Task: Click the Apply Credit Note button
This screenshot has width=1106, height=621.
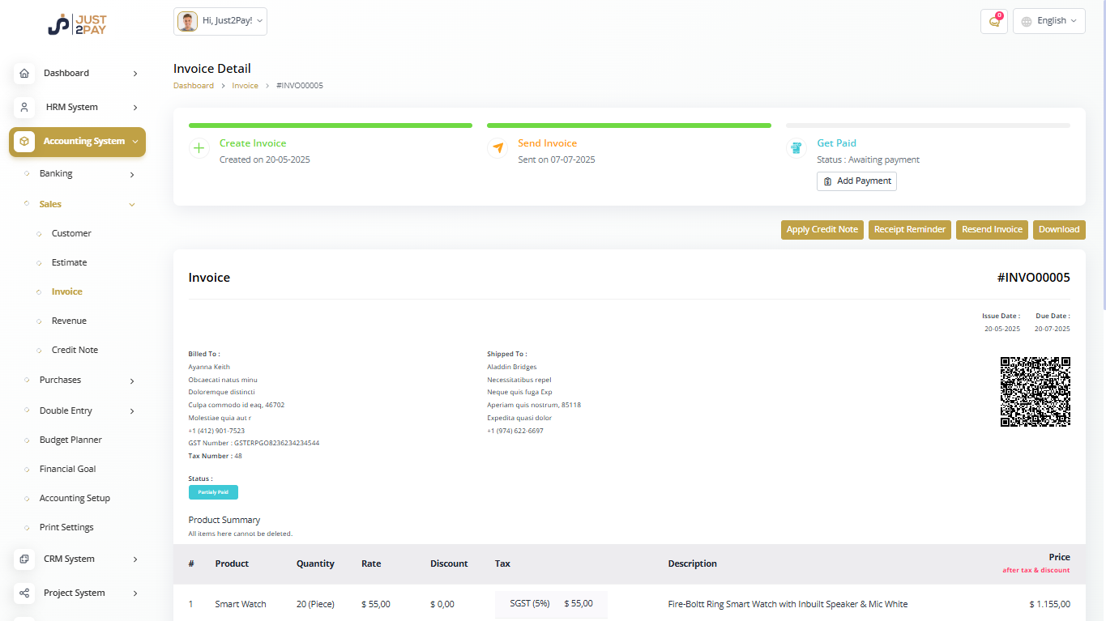Action: 822,229
